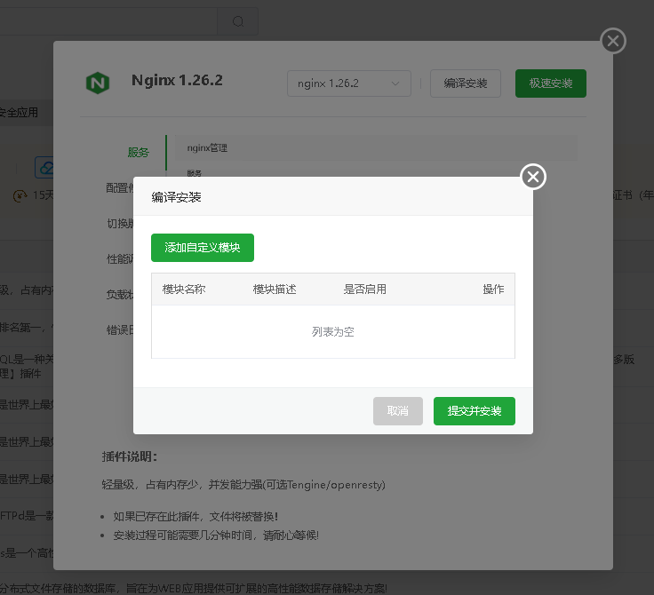Click the 模块描述 column header

pyautogui.click(x=275, y=290)
